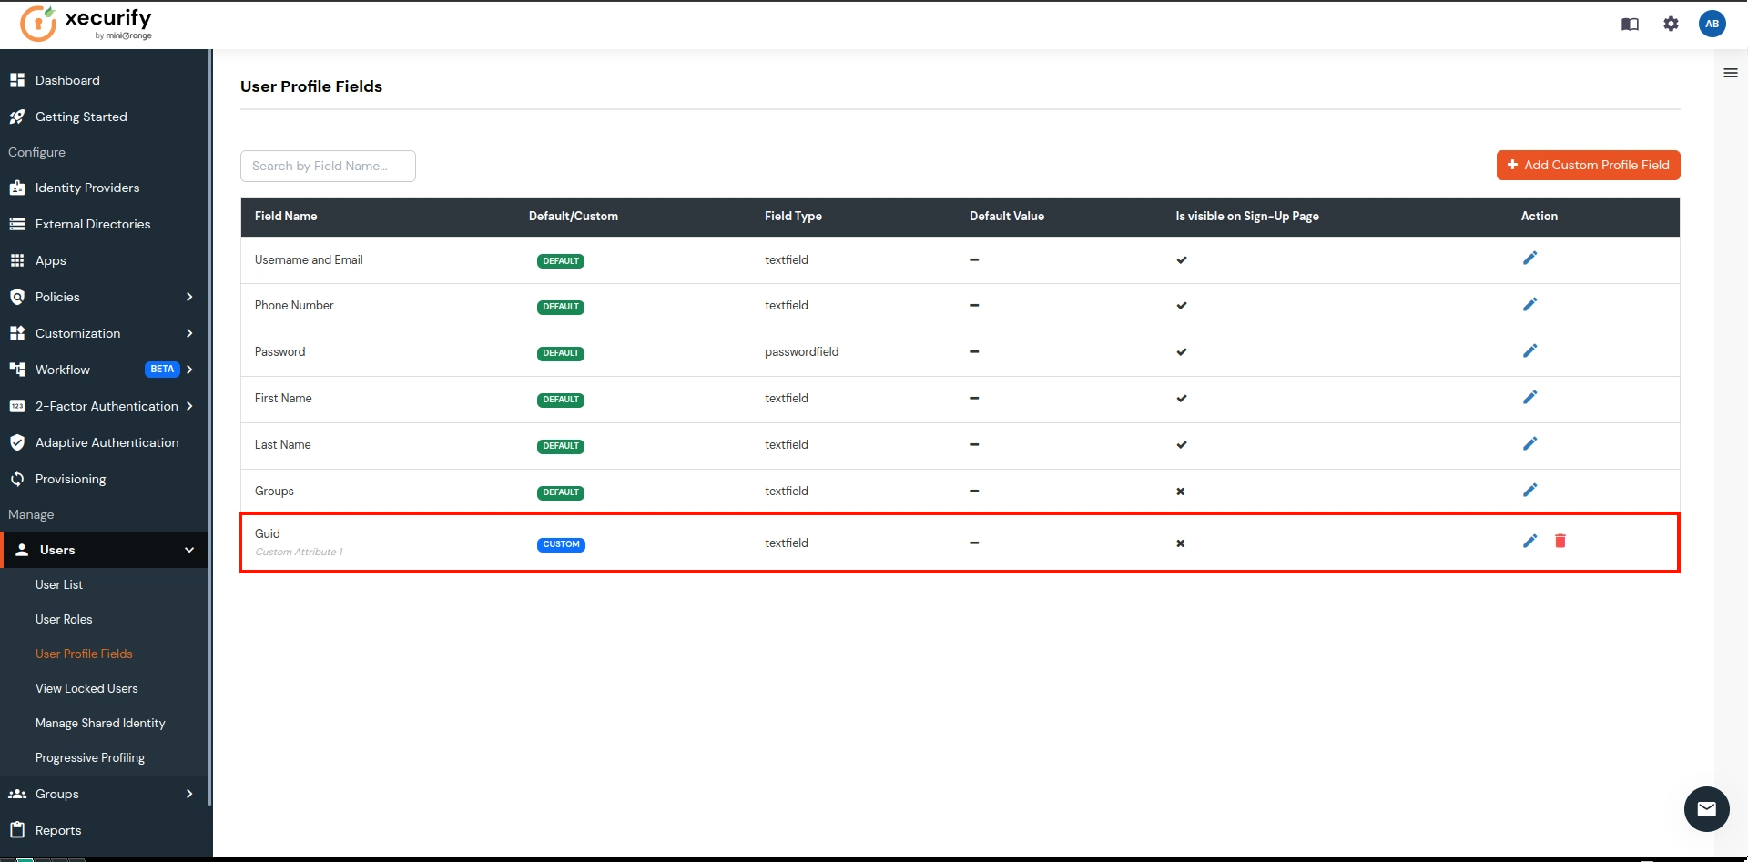Open the documentation book icon in the header
The image size is (1748, 862).
[x=1630, y=24]
